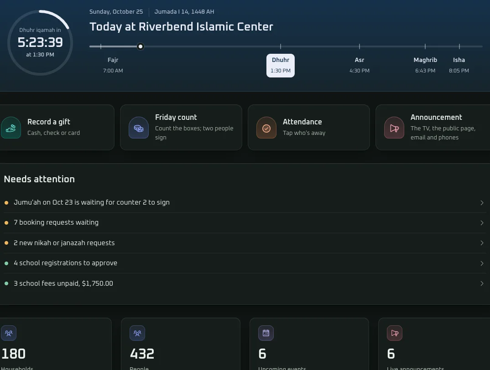This screenshot has width=490, height=370.
Task: Open the Announcement quick action card
Action: 433,128
